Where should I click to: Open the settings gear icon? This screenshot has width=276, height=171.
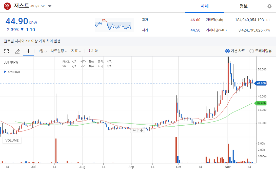coord(269,6)
